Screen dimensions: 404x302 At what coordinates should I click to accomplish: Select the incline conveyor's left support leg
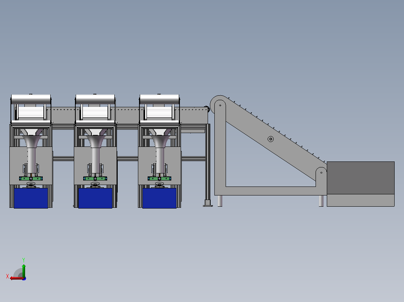point(220,201)
